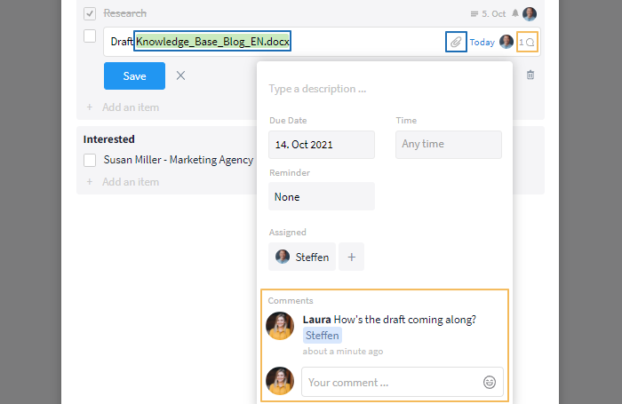The image size is (622, 404).
Task: Click the paperclip attachment icon
Action: pos(456,42)
